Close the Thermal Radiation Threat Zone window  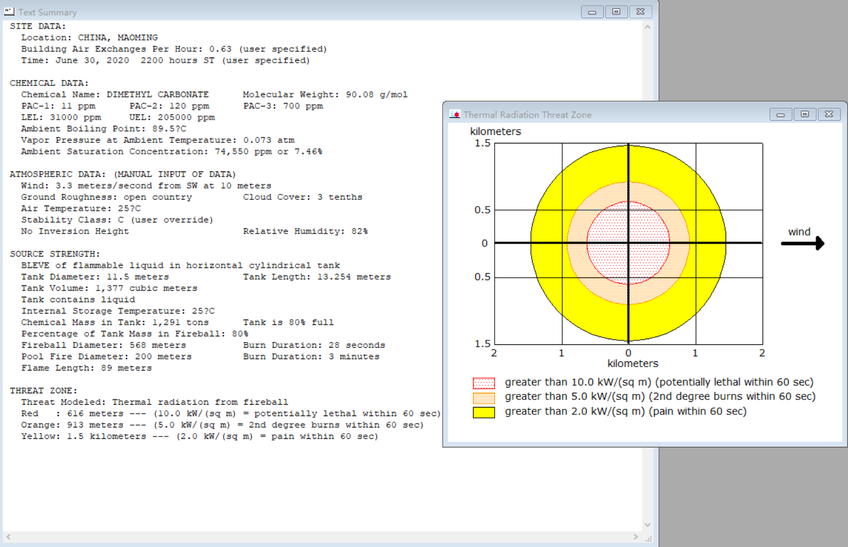(829, 114)
